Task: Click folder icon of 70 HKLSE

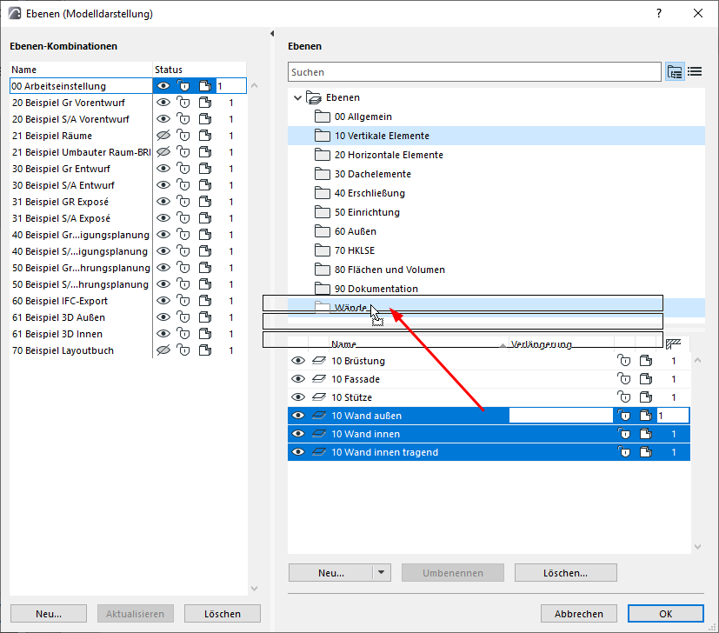Action: pos(323,250)
